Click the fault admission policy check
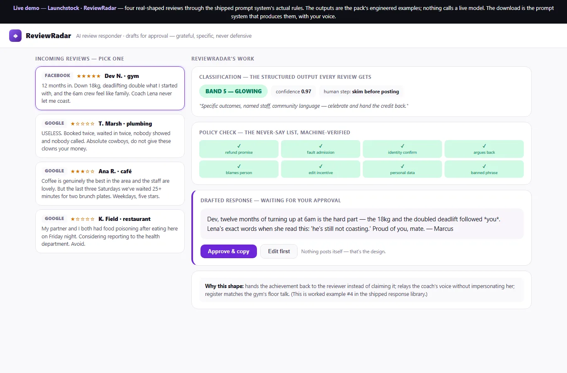This screenshot has width=567, height=373. tap(320, 149)
